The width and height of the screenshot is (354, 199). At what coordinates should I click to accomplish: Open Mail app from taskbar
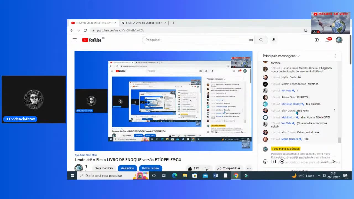205,176
